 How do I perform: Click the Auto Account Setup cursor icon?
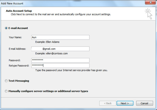tap(149, 14)
